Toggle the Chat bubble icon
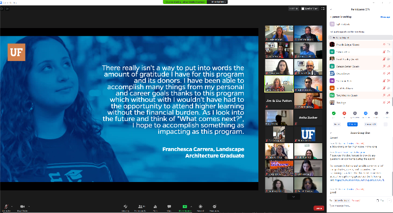 169,208
